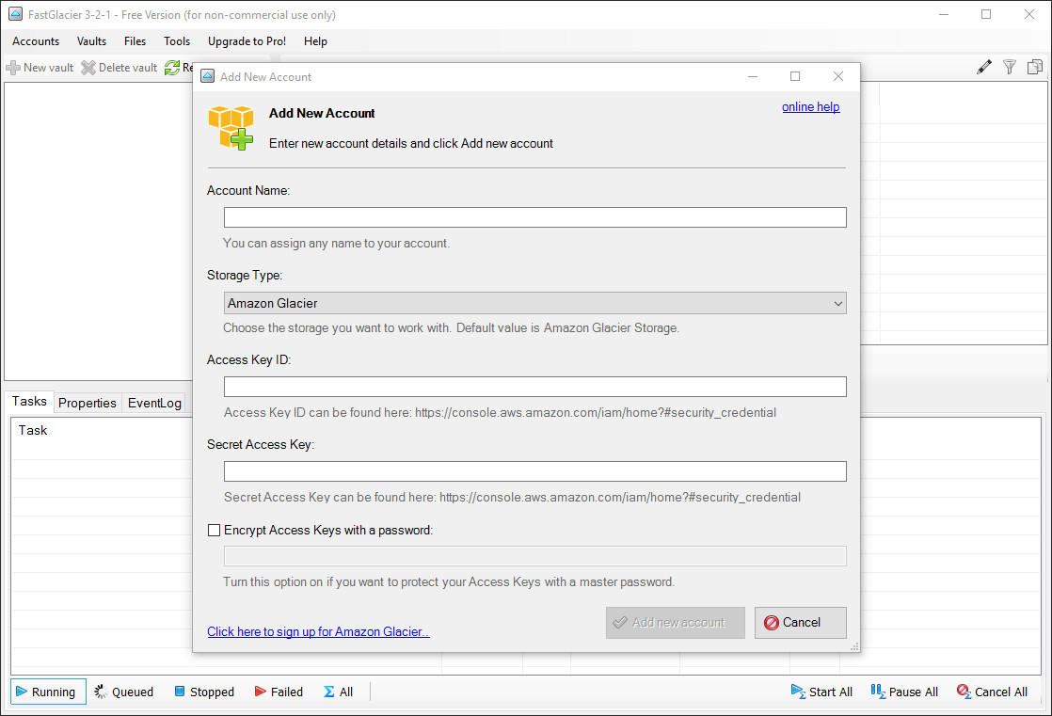The image size is (1052, 716).
Task: Click Cancel All tasks button
Action: tap(993, 692)
